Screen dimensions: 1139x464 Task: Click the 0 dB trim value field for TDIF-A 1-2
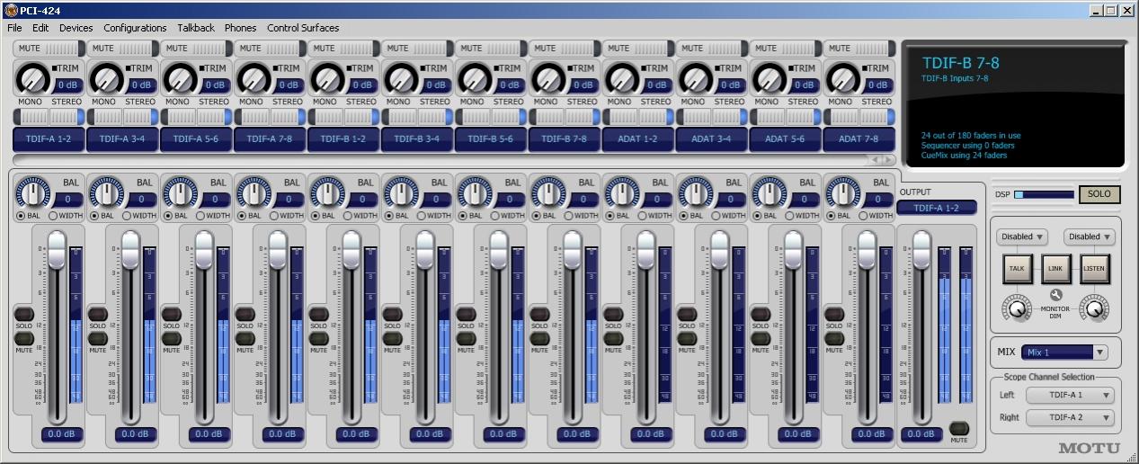[67, 85]
